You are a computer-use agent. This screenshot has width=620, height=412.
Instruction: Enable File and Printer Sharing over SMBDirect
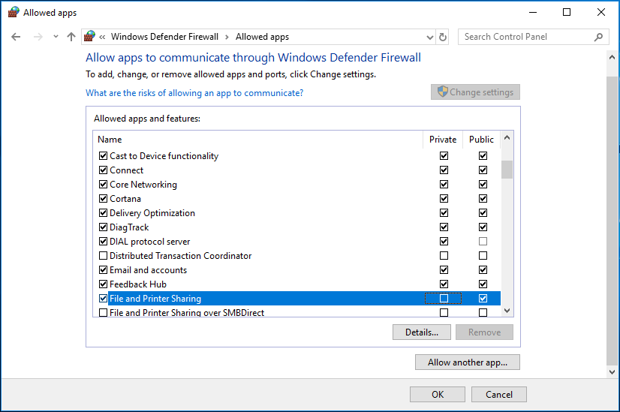click(103, 312)
